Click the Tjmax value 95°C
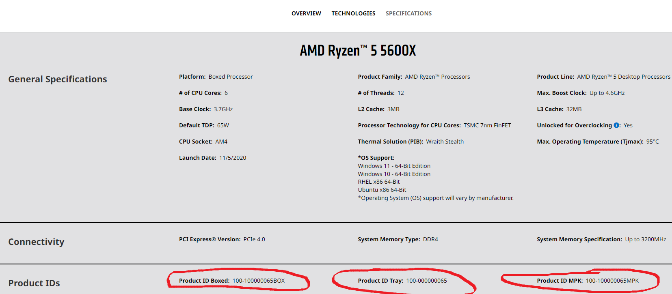The height and width of the screenshot is (294, 672). (653, 142)
